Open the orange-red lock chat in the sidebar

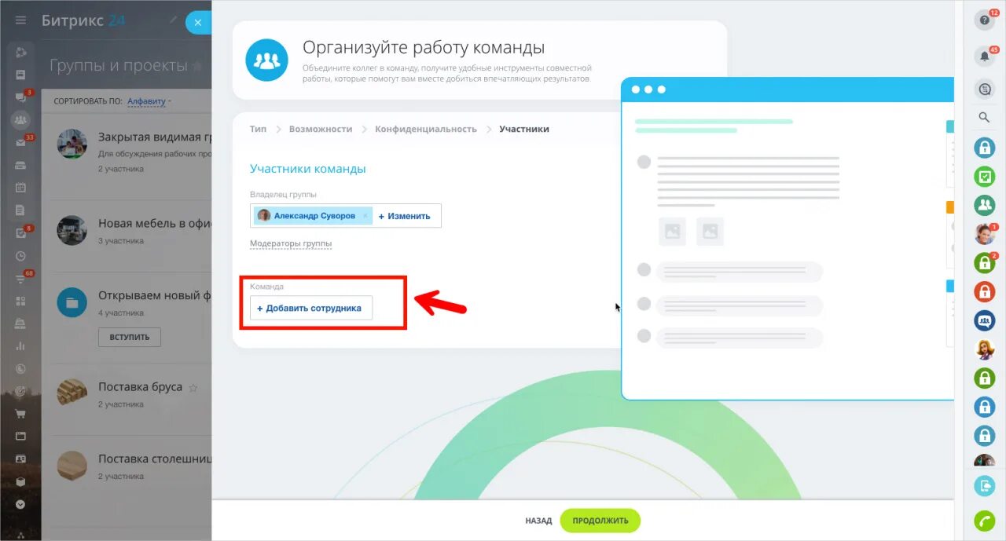click(x=985, y=292)
